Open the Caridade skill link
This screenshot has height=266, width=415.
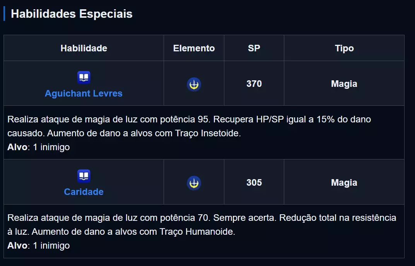(x=84, y=192)
